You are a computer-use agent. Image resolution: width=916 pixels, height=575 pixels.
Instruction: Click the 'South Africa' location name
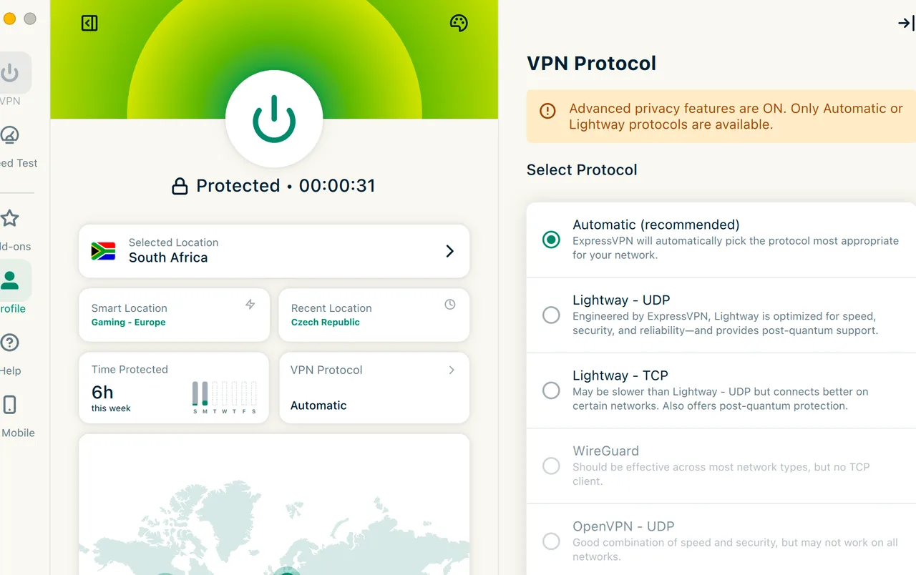pos(168,257)
